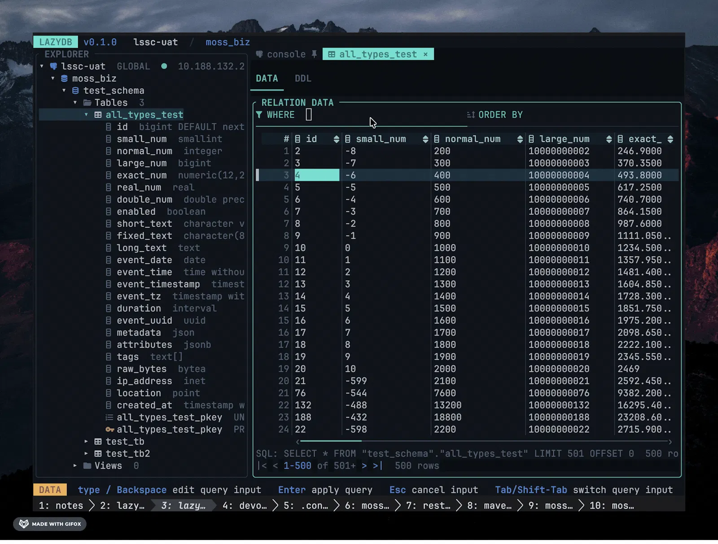Click the column icon in the id header
Viewport: 718px width, 544px height.
pos(298,139)
